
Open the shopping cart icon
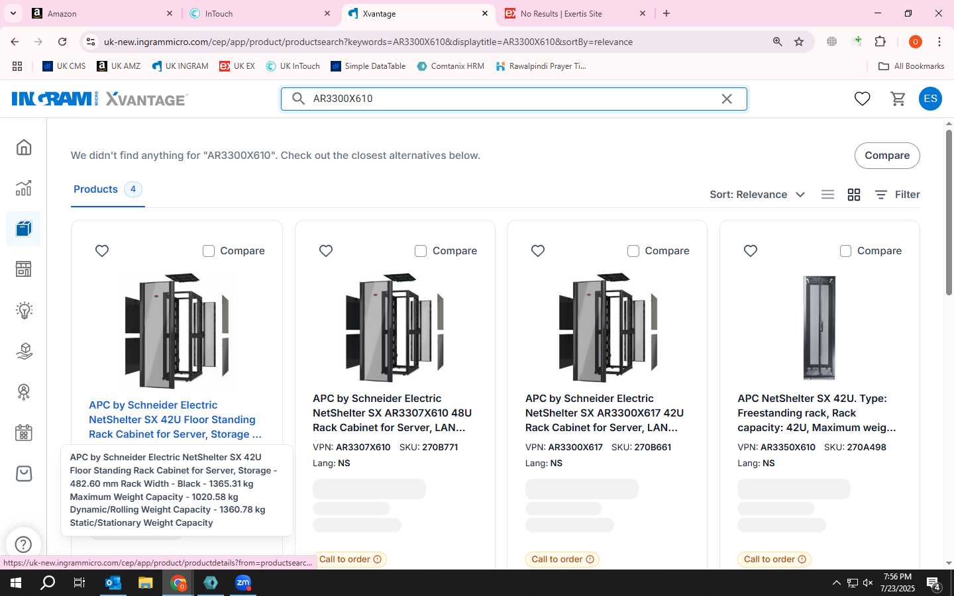898,99
